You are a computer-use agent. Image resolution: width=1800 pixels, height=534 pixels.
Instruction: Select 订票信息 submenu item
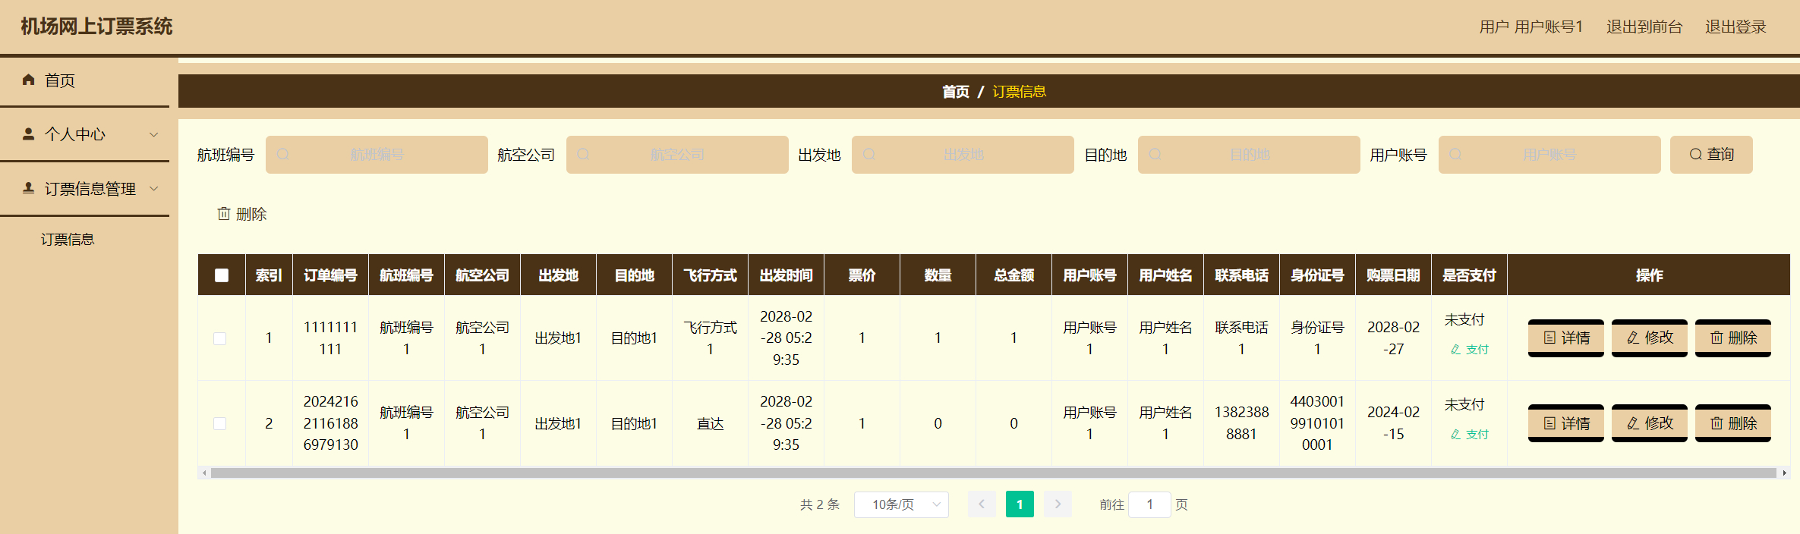68,240
